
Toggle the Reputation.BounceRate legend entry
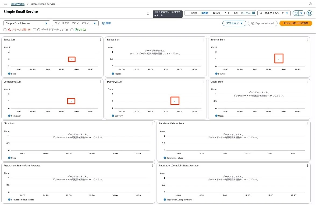pos(21,200)
